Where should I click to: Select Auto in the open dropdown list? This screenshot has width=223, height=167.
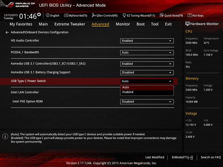(147, 88)
